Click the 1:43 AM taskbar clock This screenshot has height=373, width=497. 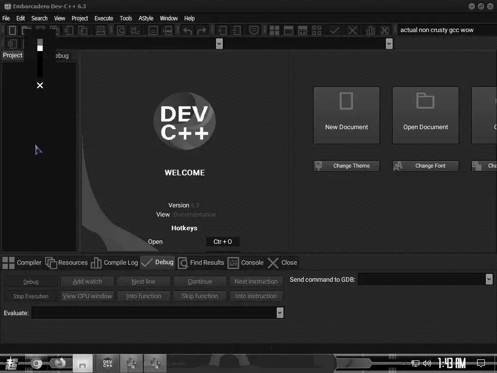click(452, 363)
